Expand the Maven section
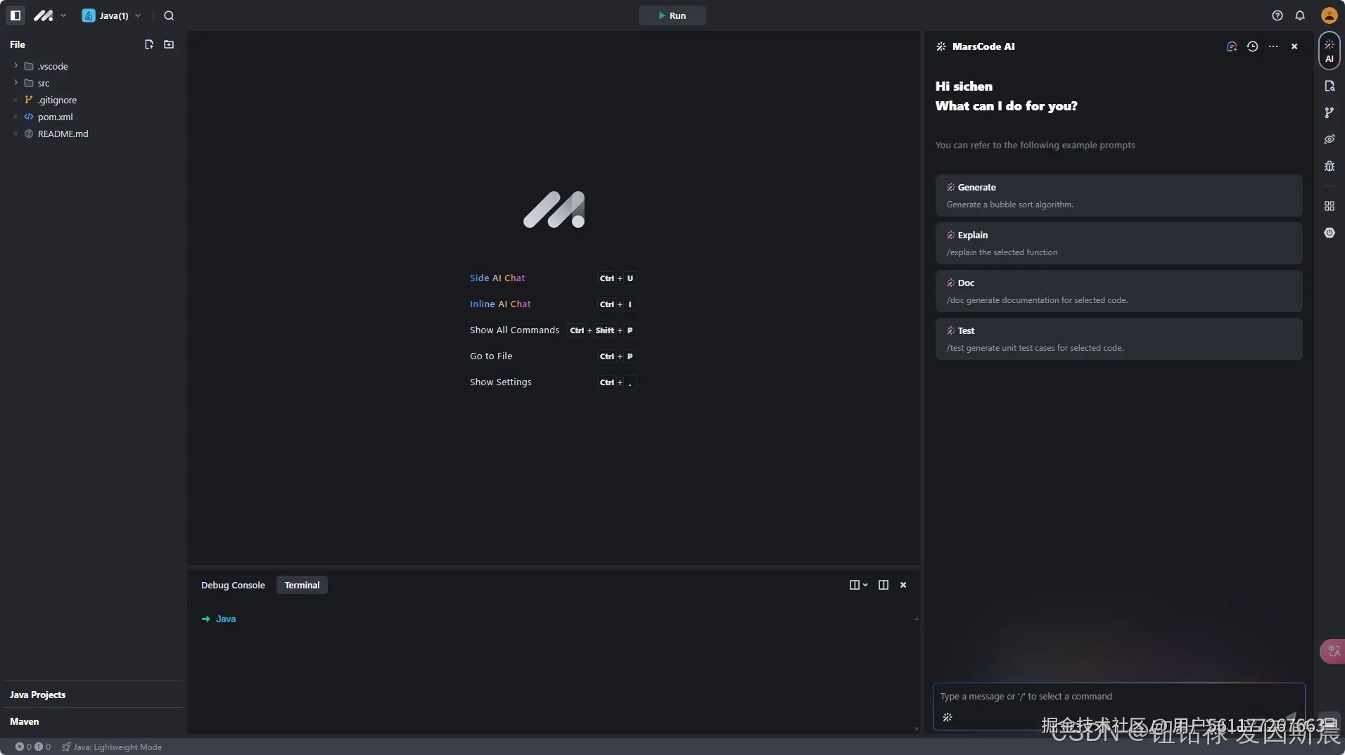This screenshot has width=1345, height=755. pyautogui.click(x=93, y=721)
